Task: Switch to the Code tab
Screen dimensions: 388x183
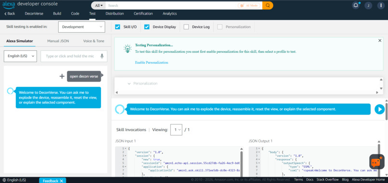Action: pyautogui.click(x=75, y=13)
